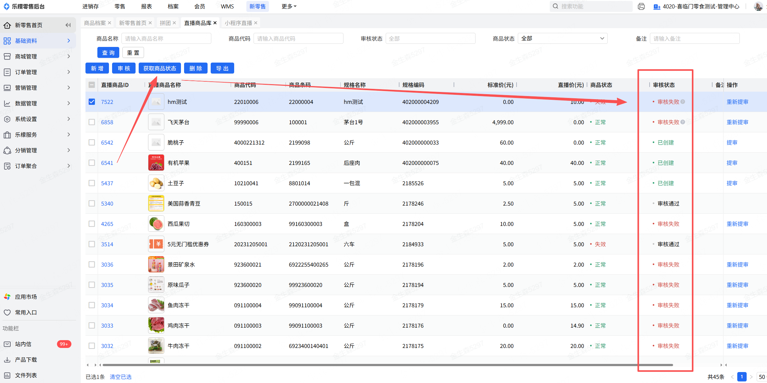Click the 应用市场 colorful icon
Viewport: 767px width, 383px height.
pyautogui.click(x=7, y=297)
